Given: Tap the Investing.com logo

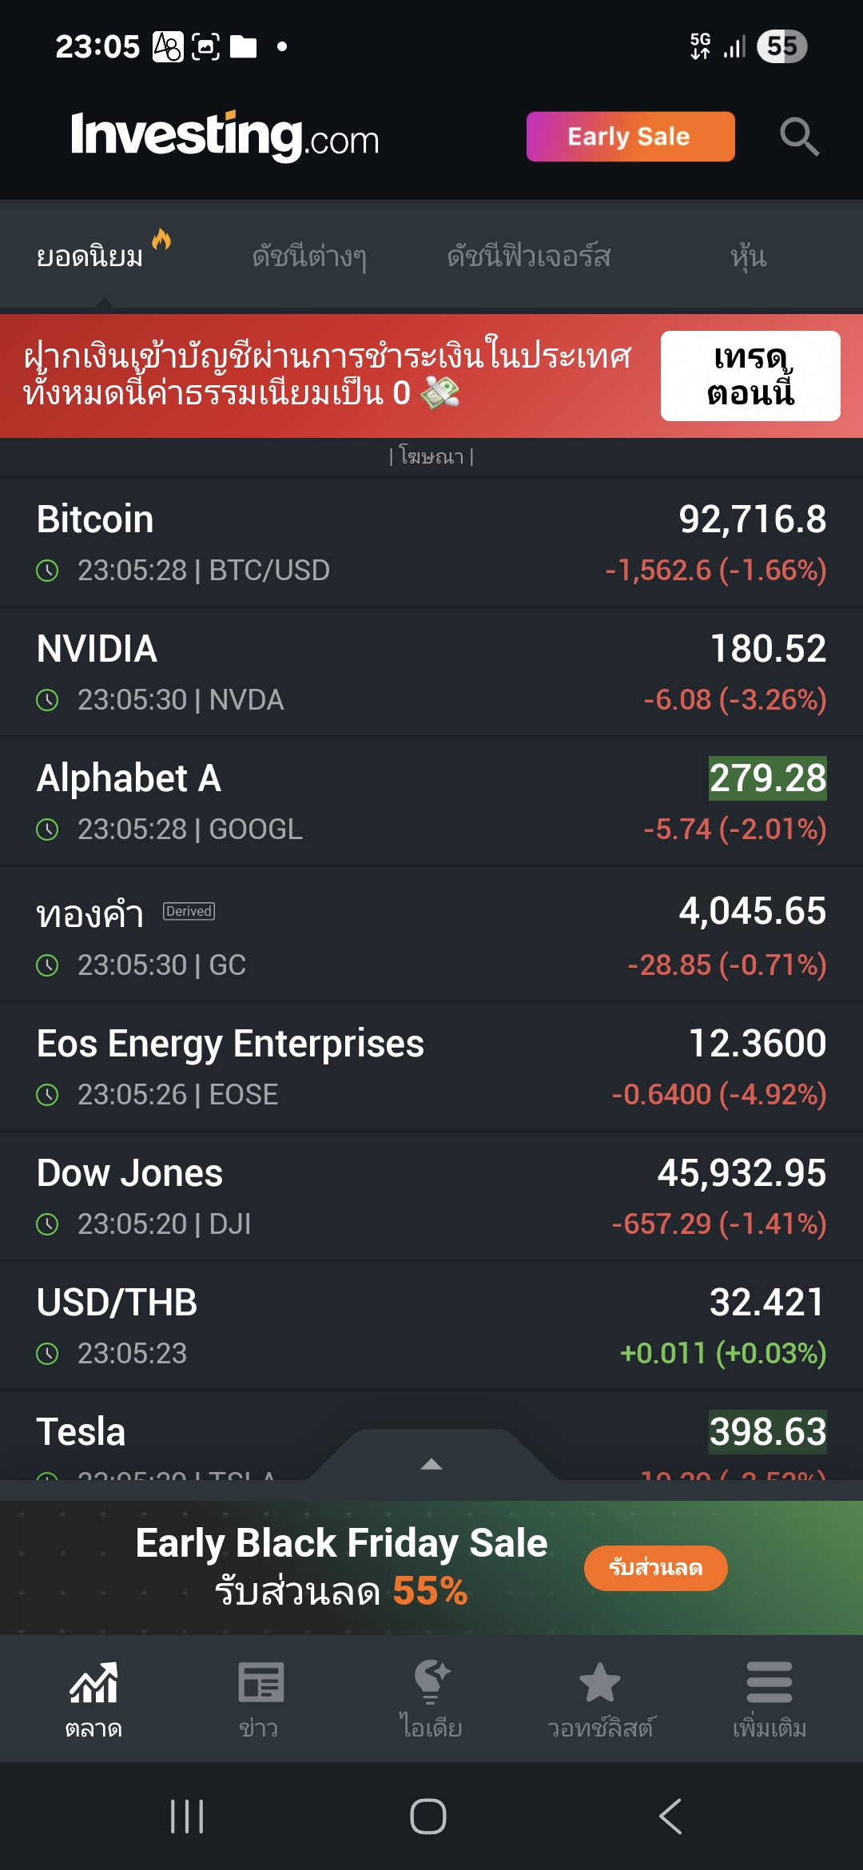Looking at the screenshot, I should [x=225, y=136].
